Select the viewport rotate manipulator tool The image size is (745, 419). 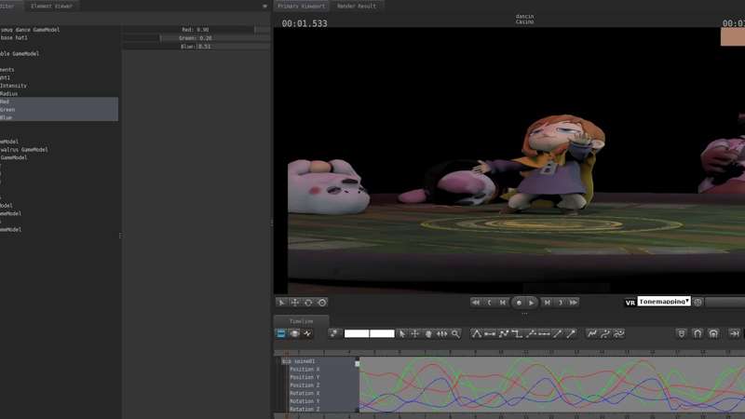[x=308, y=302]
